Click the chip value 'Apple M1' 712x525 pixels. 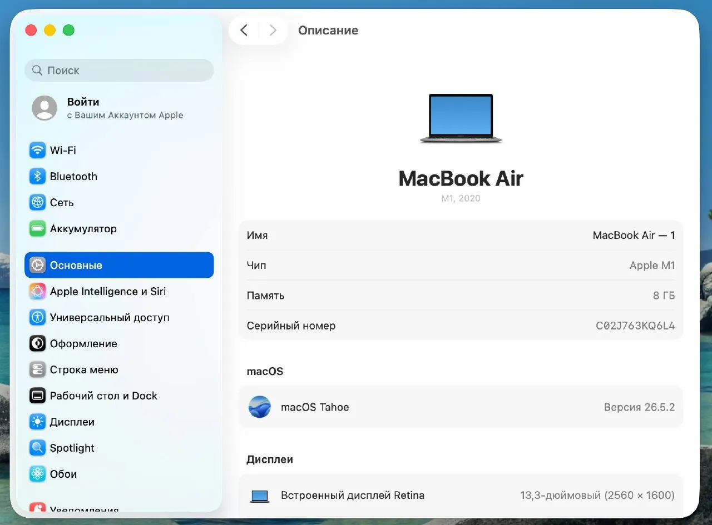652,266
